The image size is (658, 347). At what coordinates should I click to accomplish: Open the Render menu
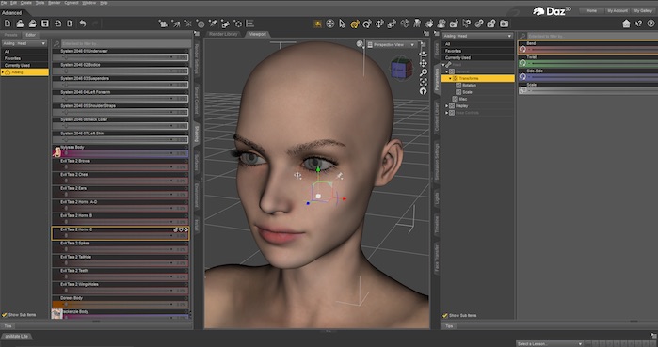[55, 3]
